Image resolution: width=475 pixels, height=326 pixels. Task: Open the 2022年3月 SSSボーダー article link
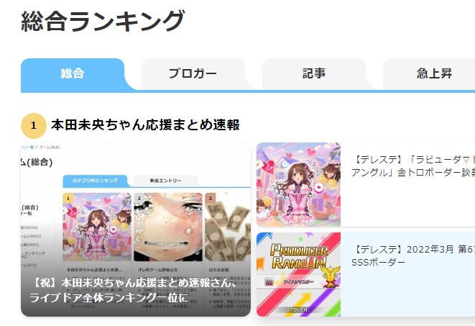(x=413, y=255)
